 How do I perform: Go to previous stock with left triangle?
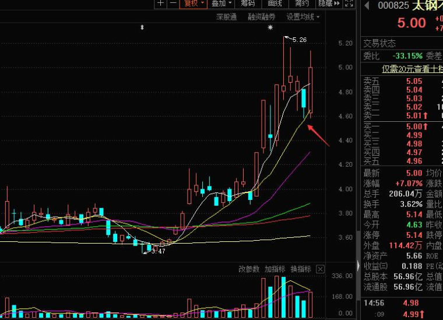click(367, 5)
